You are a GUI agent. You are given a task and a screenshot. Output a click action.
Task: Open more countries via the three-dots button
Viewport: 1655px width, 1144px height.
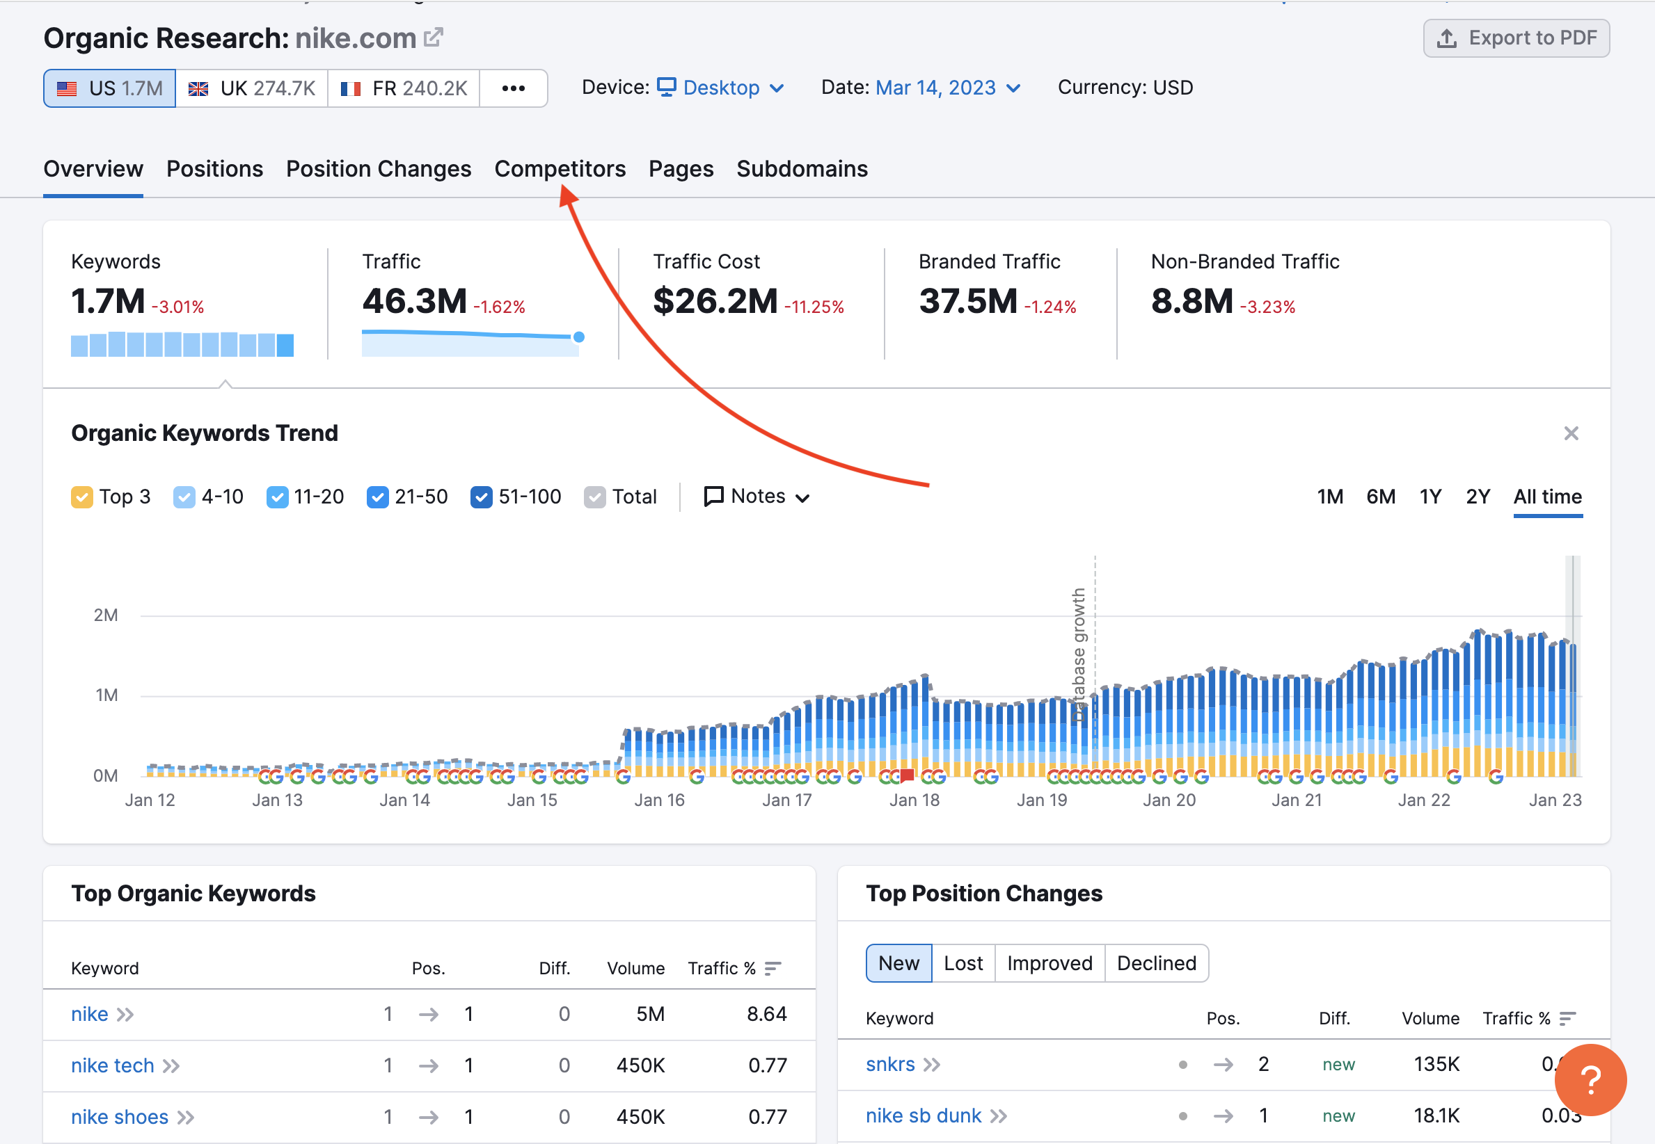coord(514,88)
